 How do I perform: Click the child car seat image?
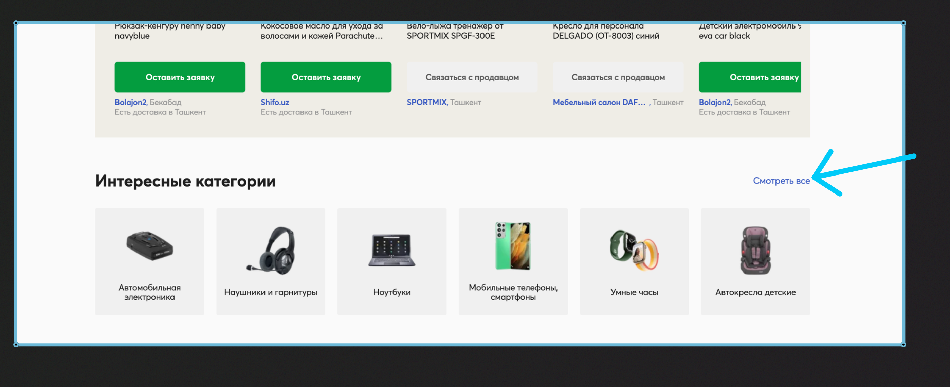coord(755,250)
